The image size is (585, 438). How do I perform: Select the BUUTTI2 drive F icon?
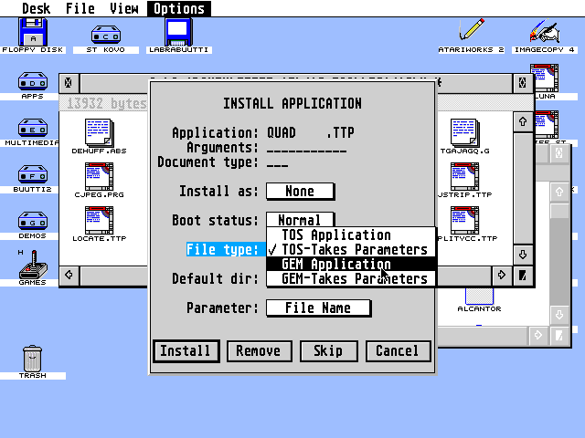[33, 174]
